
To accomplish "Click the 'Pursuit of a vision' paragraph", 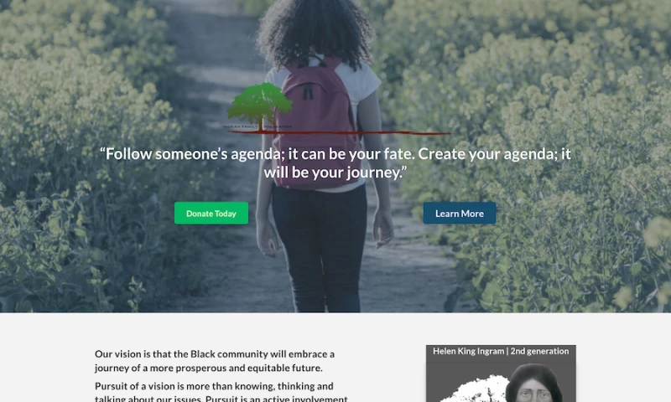I will [x=221, y=392].
